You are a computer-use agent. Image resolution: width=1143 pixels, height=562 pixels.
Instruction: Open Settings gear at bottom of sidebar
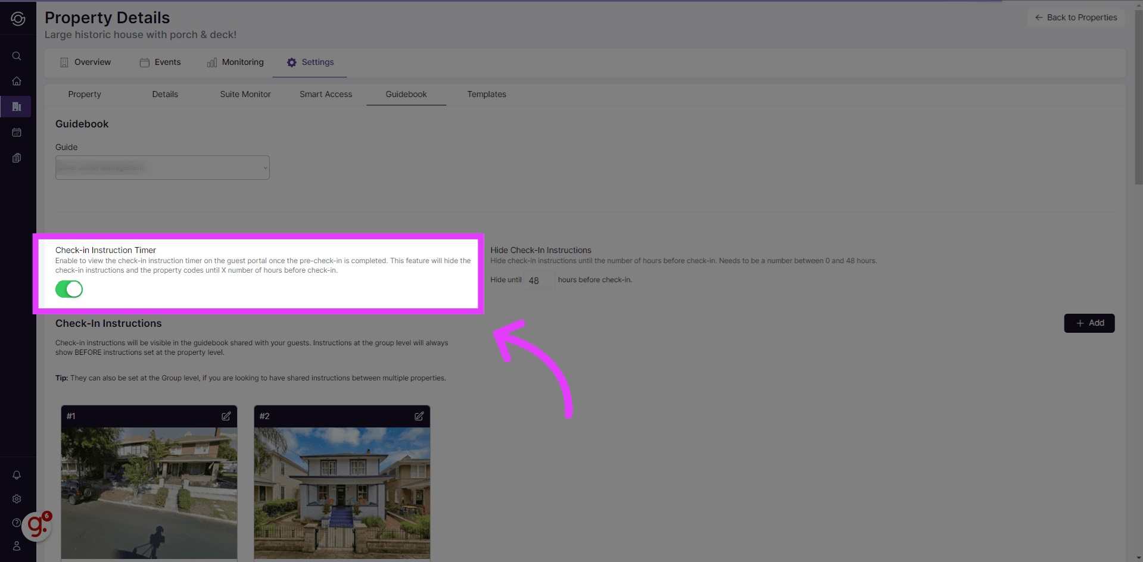[16, 499]
